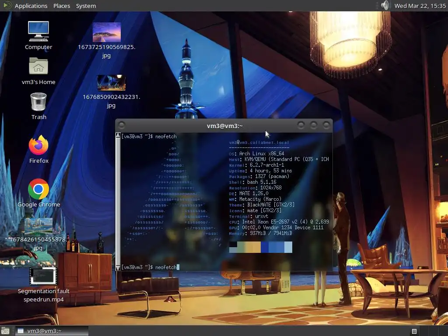This screenshot has width=448, height=336.
Task: Click the 'vm3@vm3.collabnet.local' header text
Action: [x=259, y=142]
